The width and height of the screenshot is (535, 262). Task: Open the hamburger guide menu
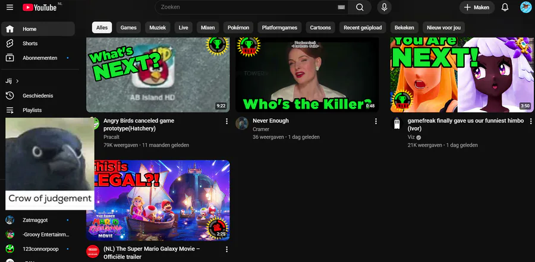[10, 7]
